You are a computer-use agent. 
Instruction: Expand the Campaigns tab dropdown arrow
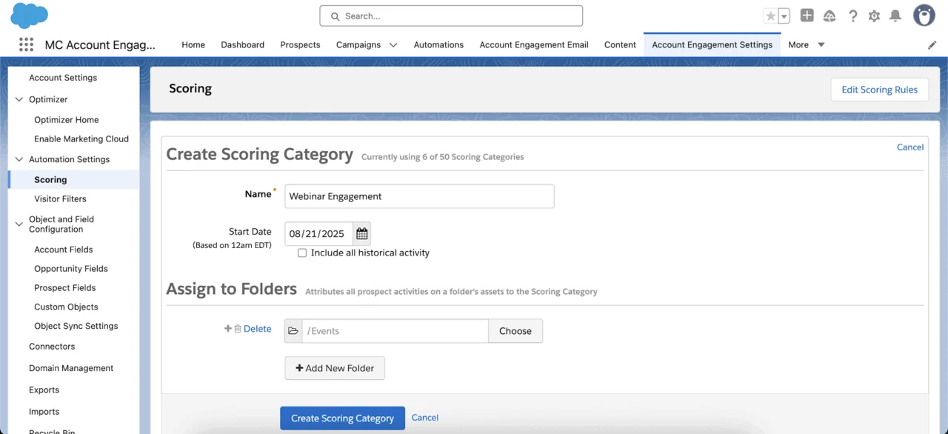(x=393, y=45)
